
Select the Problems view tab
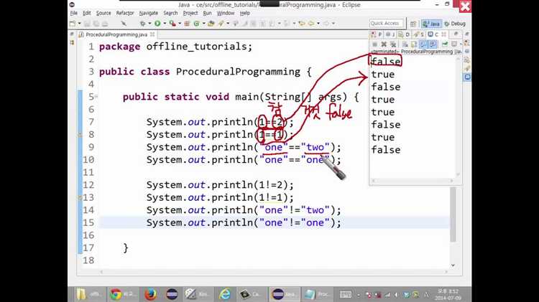click(x=377, y=34)
